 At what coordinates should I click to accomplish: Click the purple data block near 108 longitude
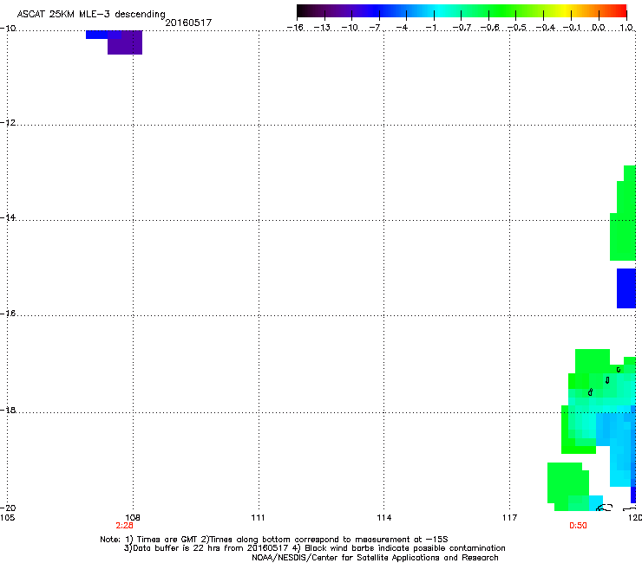[x=125, y=42]
